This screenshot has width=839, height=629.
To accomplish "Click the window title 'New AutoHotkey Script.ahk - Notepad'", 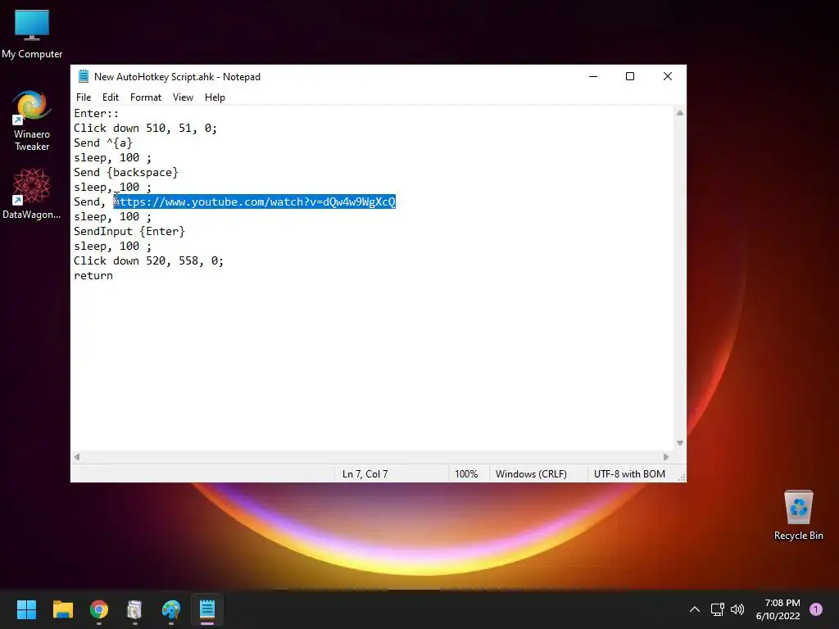I will pyautogui.click(x=177, y=76).
